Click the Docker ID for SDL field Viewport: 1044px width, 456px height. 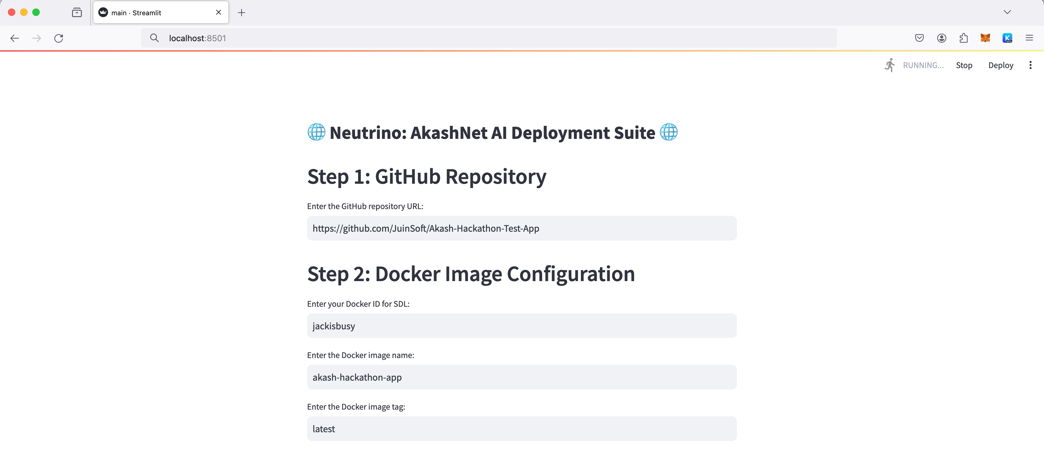click(522, 326)
